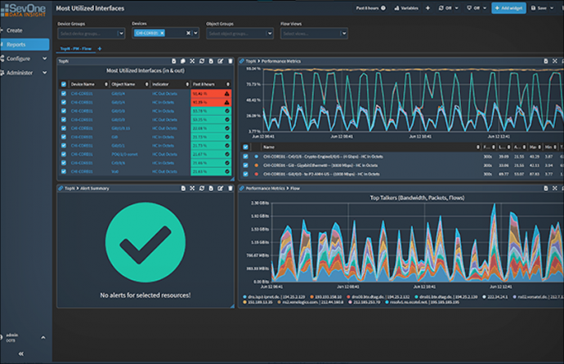The image size is (564, 364).
Task: Click the trash icon in Alert Summary widget
Action: [231, 188]
